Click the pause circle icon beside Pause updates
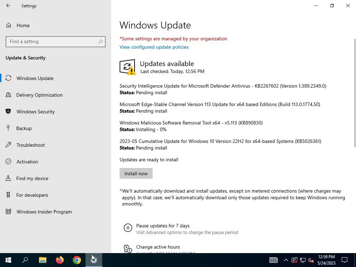Screen dimensions: 356x267 click(128, 227)
